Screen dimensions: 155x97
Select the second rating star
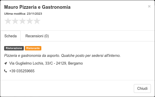[x=15, y=21]
